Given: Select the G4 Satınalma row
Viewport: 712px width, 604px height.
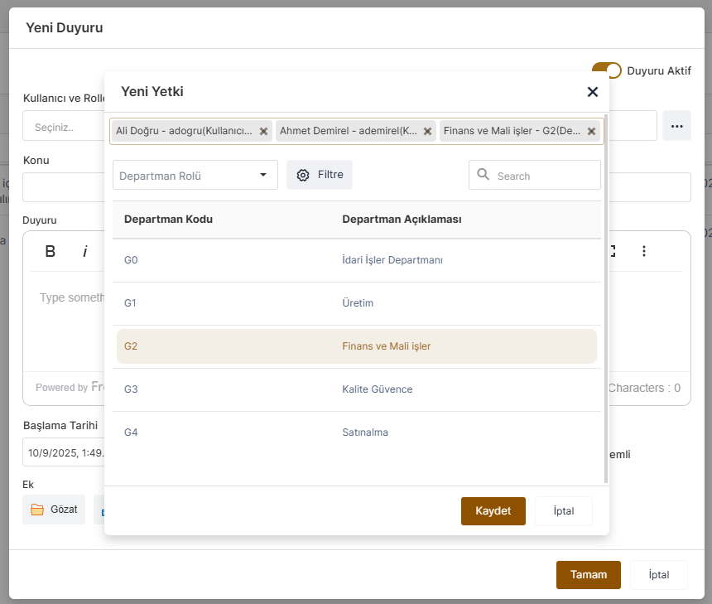Looking at the screenshot, I should (x=356, y=432).
